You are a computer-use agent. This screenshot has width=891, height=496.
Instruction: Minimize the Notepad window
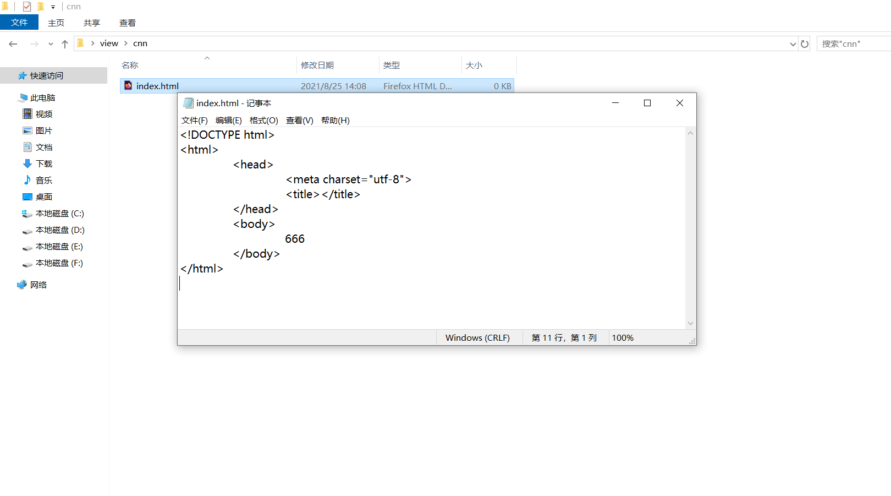click(615, 103)
